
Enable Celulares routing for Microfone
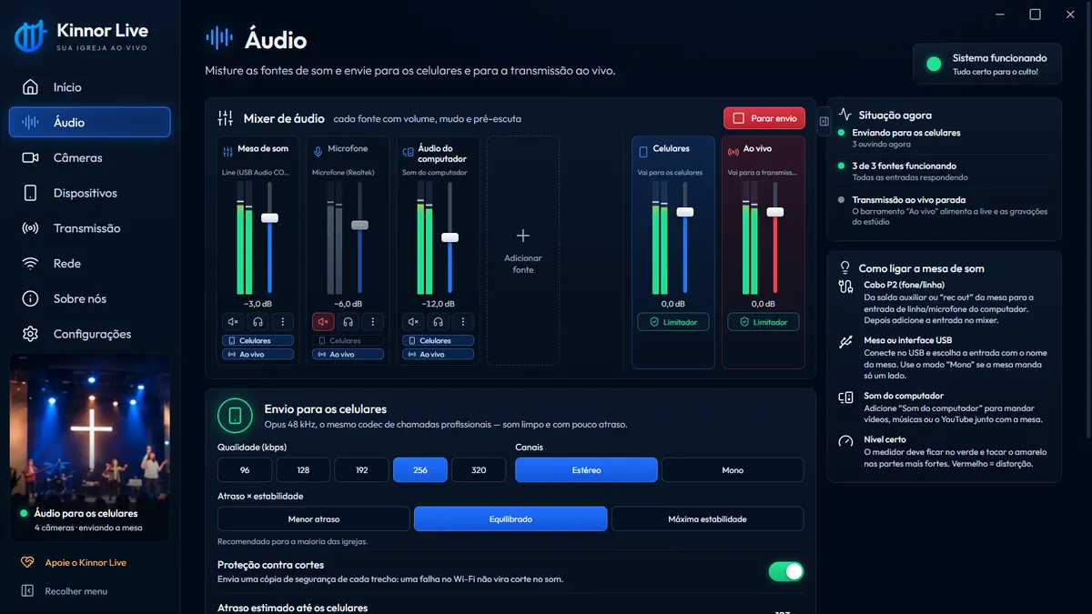[348, 340]
